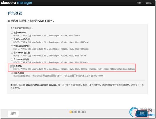
Task: Click the 返回 back button
Action: [13, 113]
